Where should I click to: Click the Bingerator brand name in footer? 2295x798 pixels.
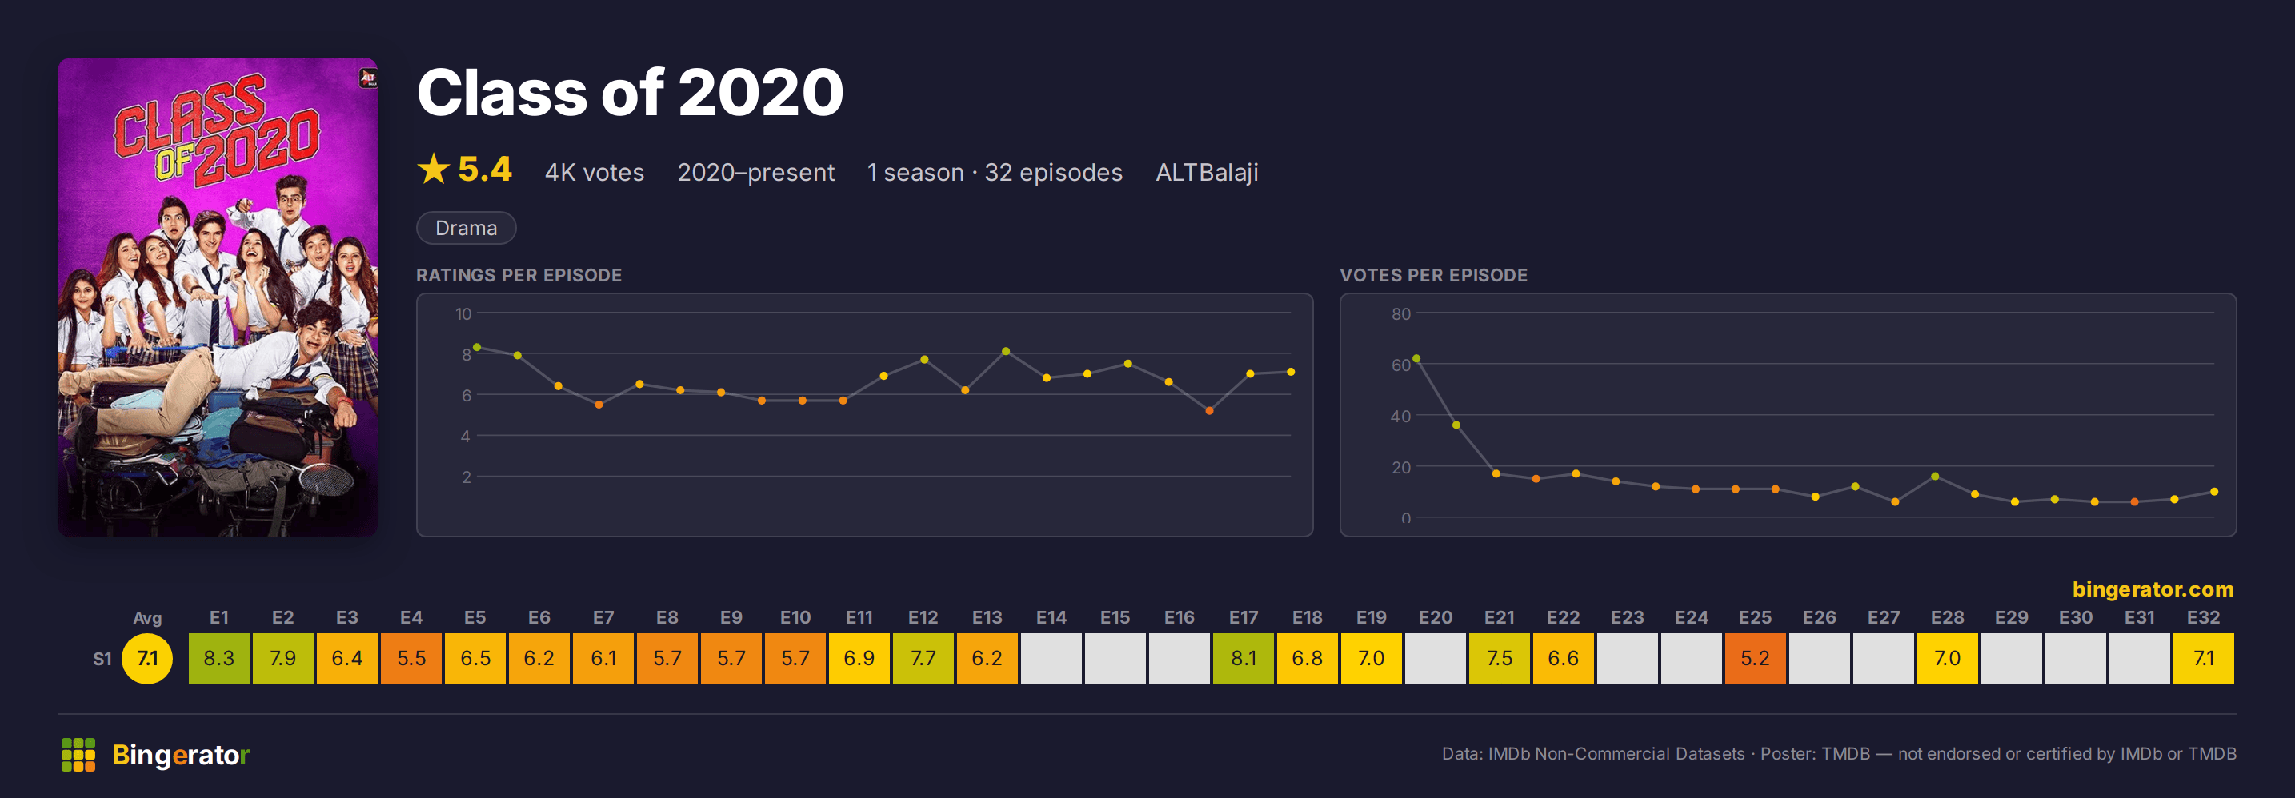[x=181, y=754]
